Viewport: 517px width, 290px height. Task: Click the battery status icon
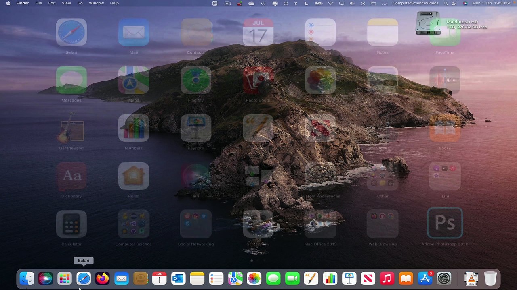[319, 3]
